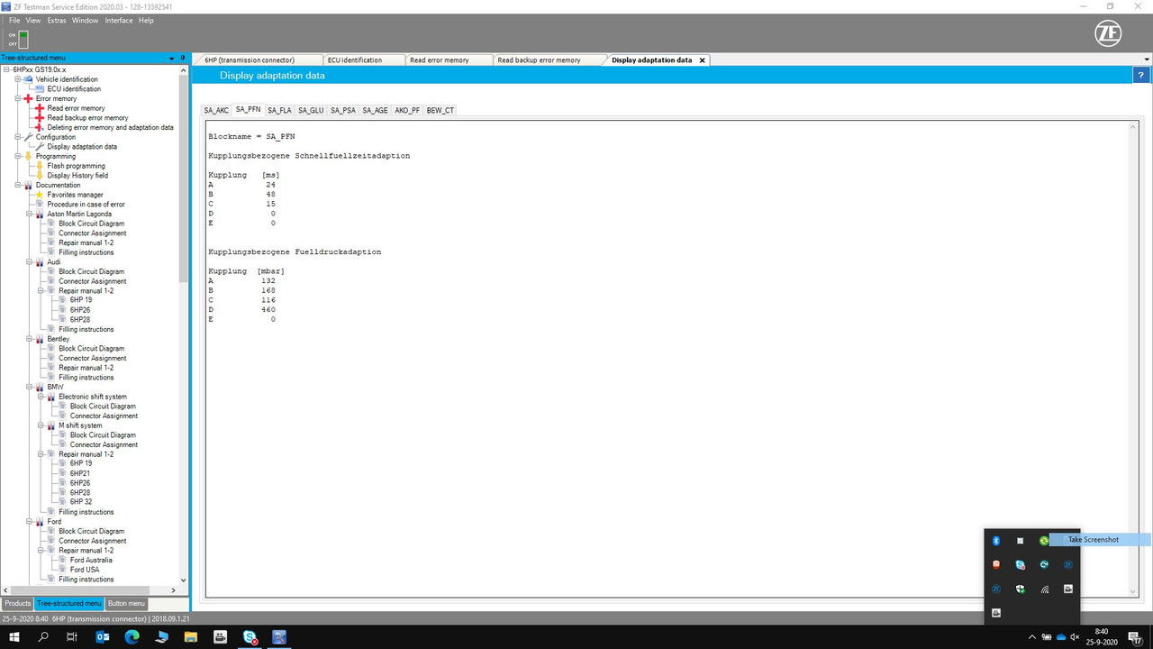This screenshot has width=1153, height=649.
Task: Open File Explorer from the taskbar
Action: (191, 637)
